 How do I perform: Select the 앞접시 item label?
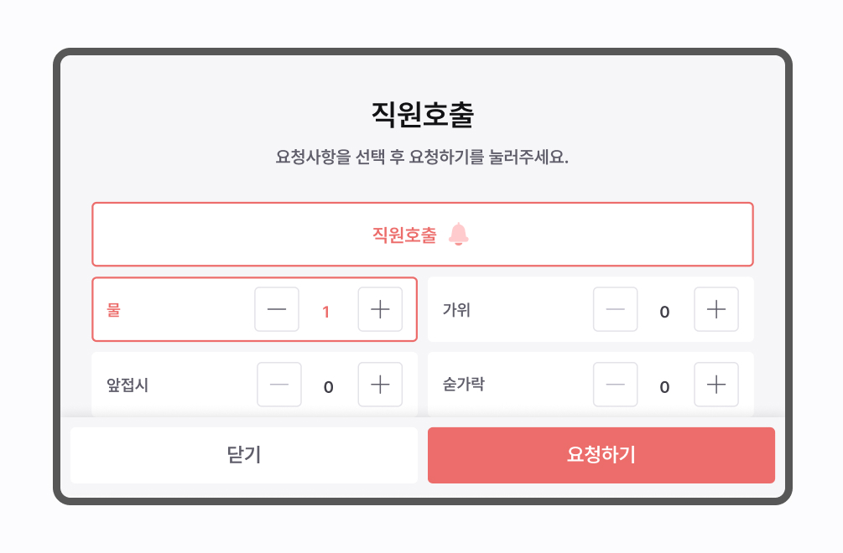(127, 385)
